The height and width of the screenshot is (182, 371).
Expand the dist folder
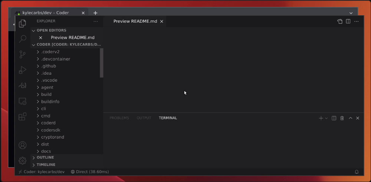point(66,144)
